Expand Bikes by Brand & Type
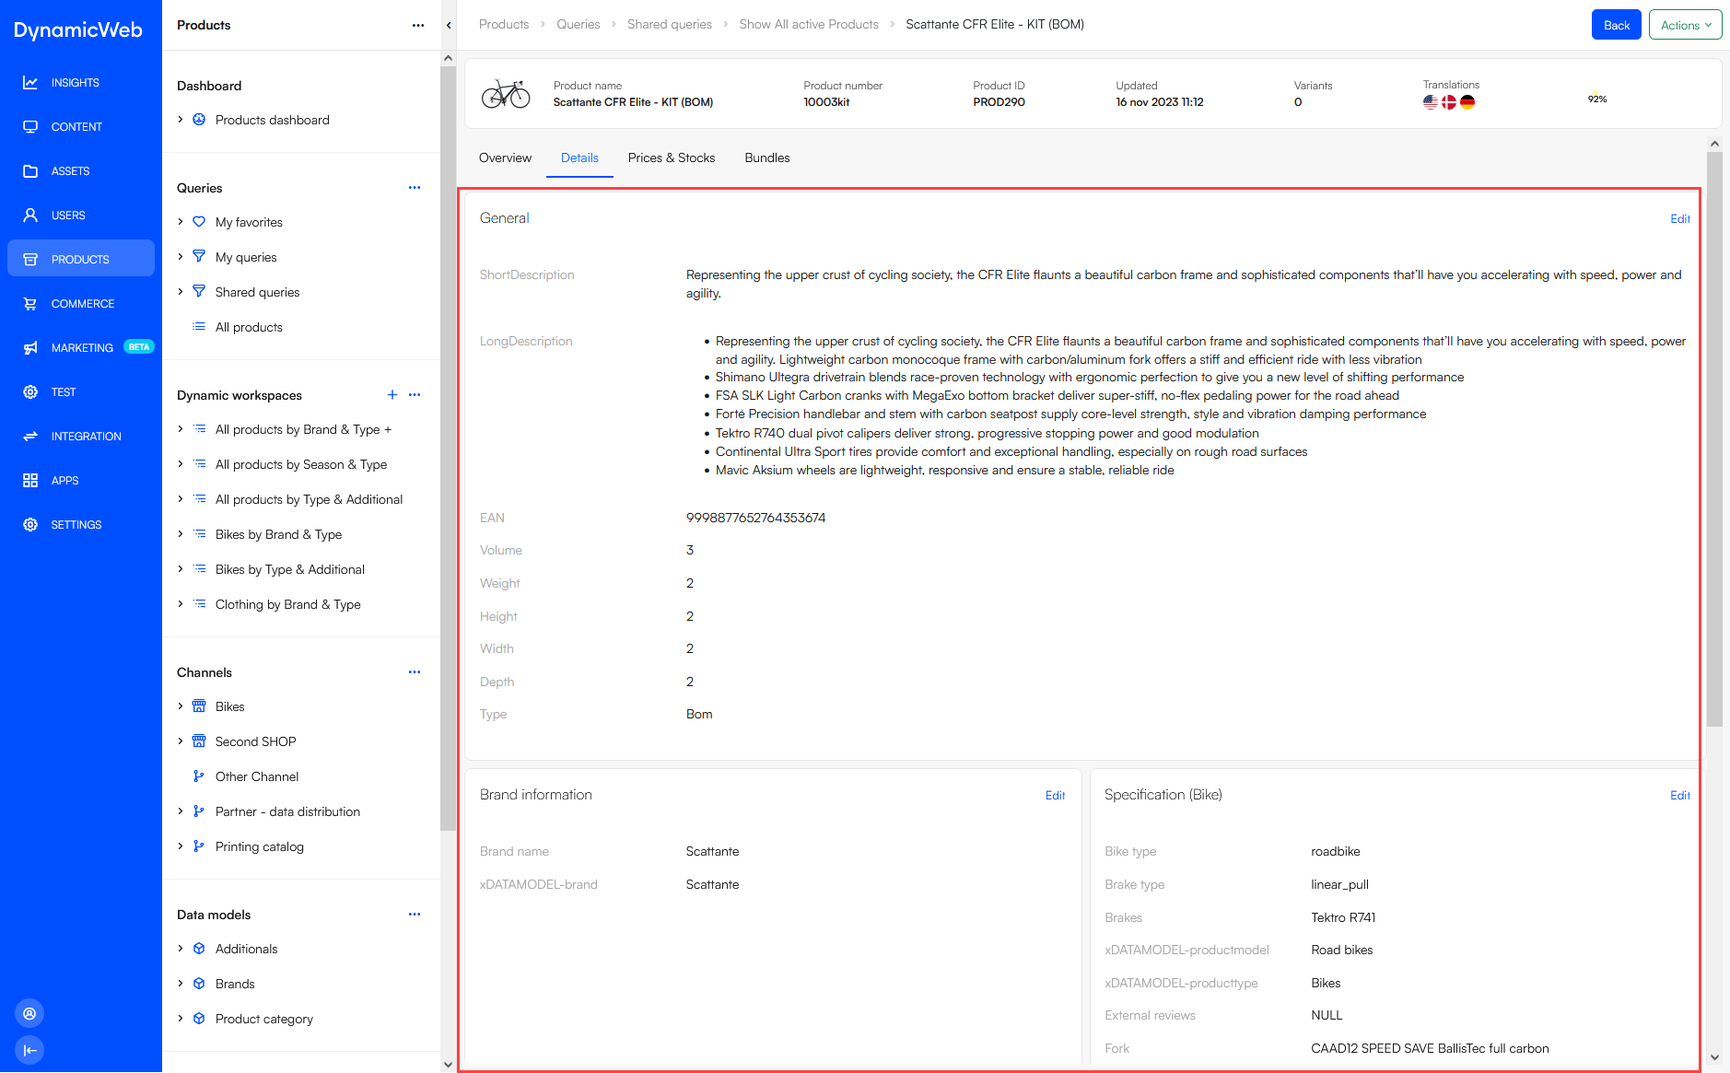 (x=181, y=534)
